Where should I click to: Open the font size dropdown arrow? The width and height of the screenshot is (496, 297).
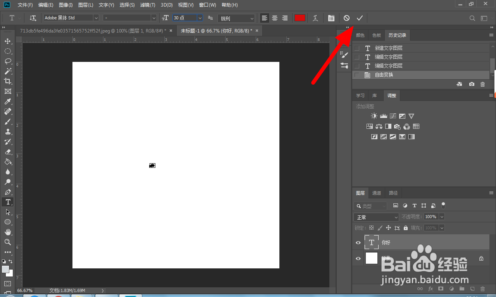tap(200, 18)
